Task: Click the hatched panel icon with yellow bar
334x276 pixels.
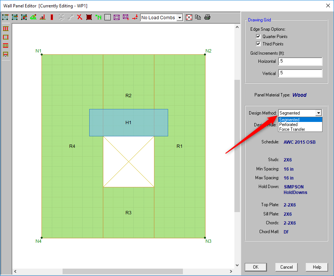Action: pyautogui.click(x=15, y=17)
